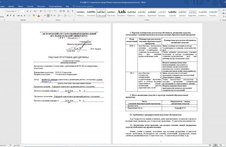
Task: Open the Рассылки ribbon tab
Action: pyautogui.click(x=41, y=6)
